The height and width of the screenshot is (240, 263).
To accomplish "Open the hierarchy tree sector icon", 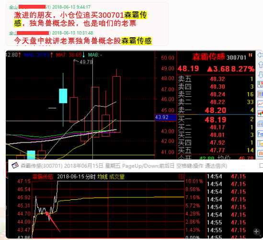I will click(260, 144).
